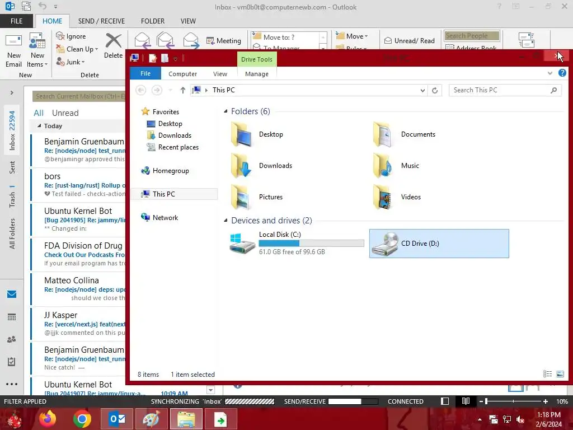This screenshot has height=430, width=573.
Task: Open the bors email message
Action: [x=78, y=185]
